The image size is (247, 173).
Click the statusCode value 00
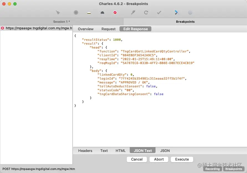128,90
